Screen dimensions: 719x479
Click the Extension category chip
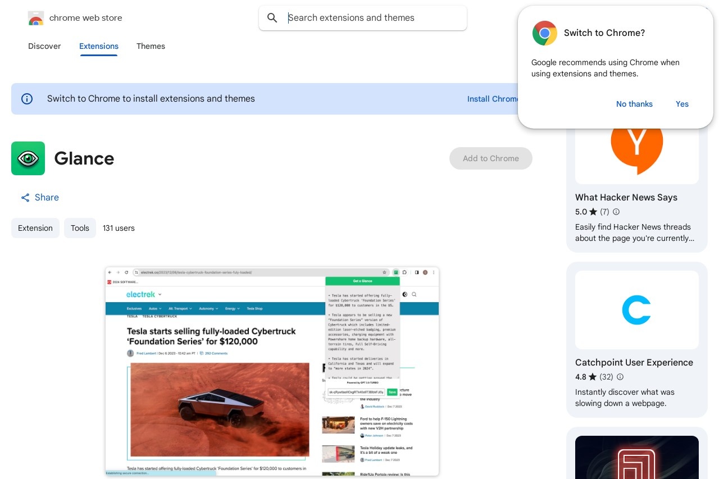click(x=35, y=228)
